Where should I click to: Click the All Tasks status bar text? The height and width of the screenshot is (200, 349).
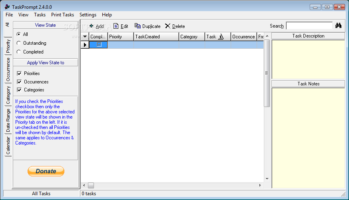tap(41, 194)
